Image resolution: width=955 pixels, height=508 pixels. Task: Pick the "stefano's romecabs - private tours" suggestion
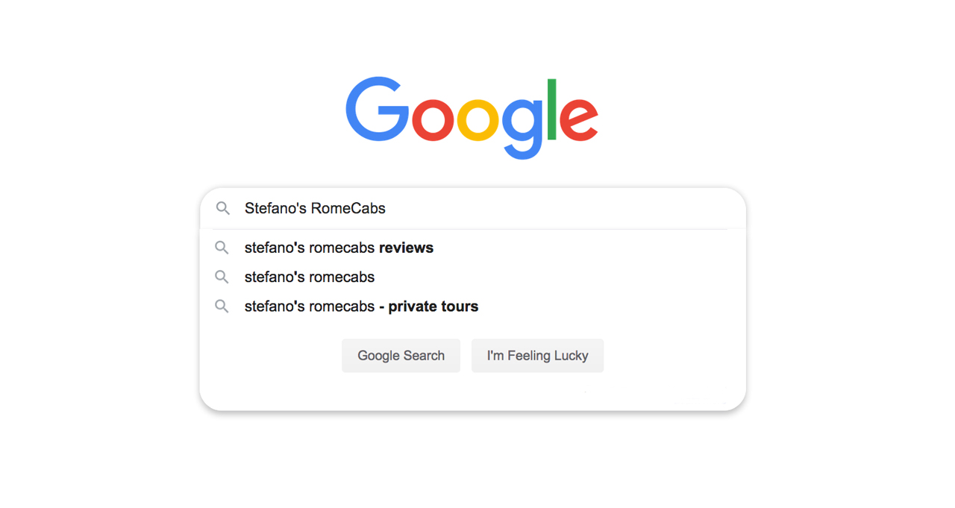coord(473,307)
